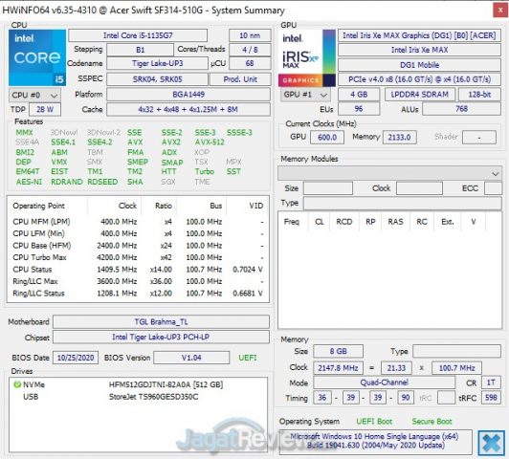Image resolution: width=509 pixels, height=459 pixels.
Task: Click the Prod. Unit field
Action: [x=240, y=79]
